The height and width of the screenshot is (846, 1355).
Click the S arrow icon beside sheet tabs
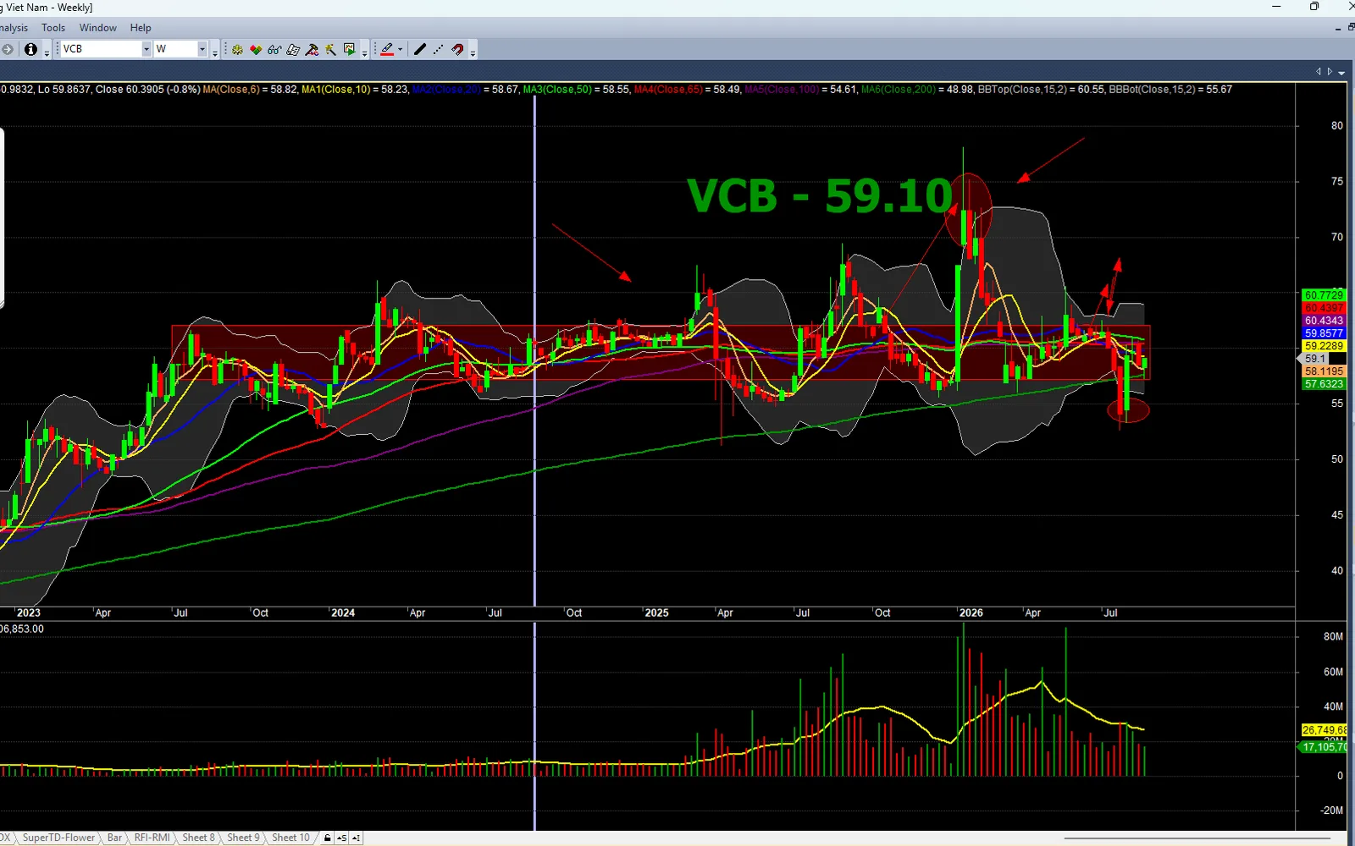341,838
